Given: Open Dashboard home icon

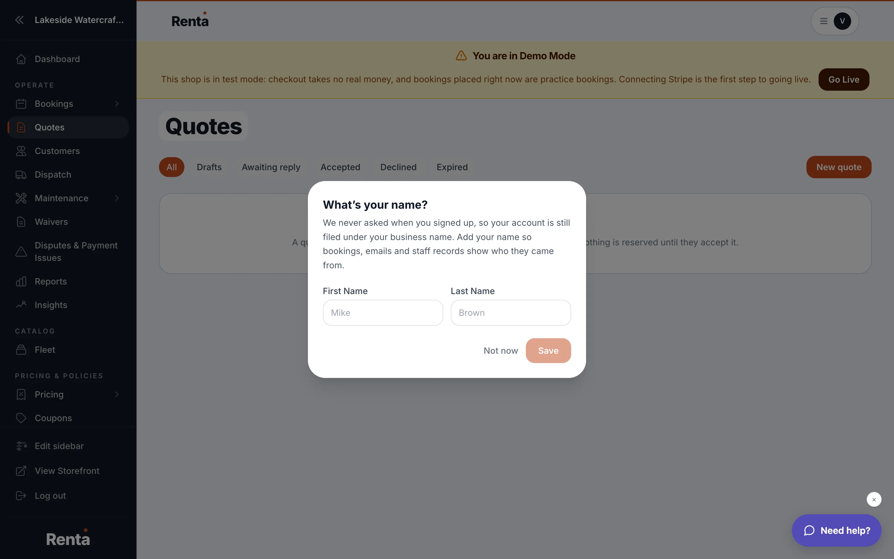Looking at the screenshot, I should [21, 59].
